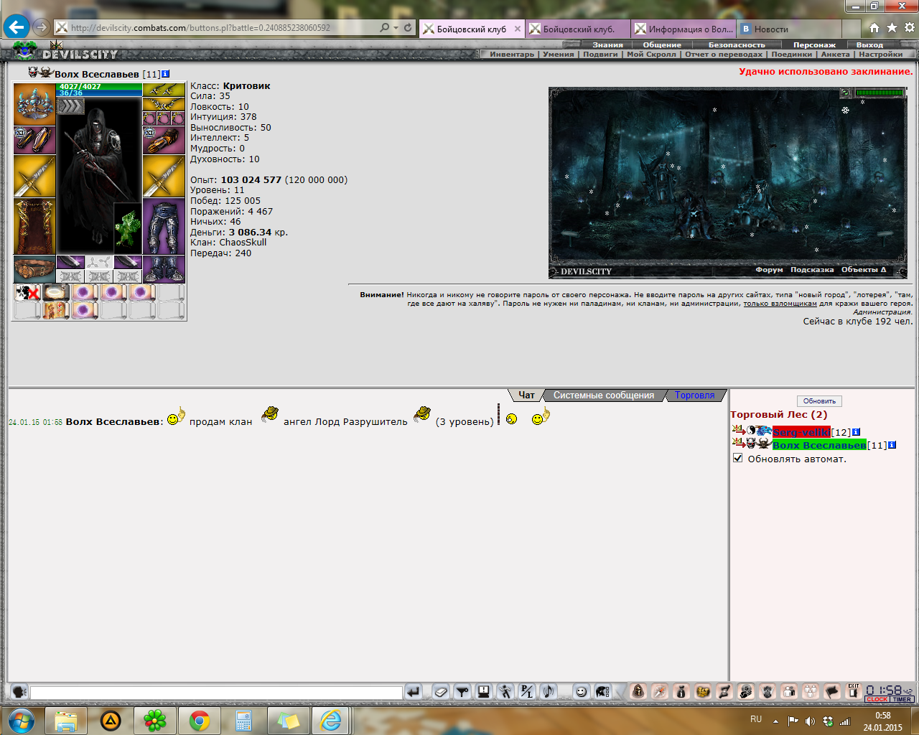Image resolution: width=919 pixels, height=735 pixels.
Task: Click the equipped bracers slot
Action: [x=34, y=140]
